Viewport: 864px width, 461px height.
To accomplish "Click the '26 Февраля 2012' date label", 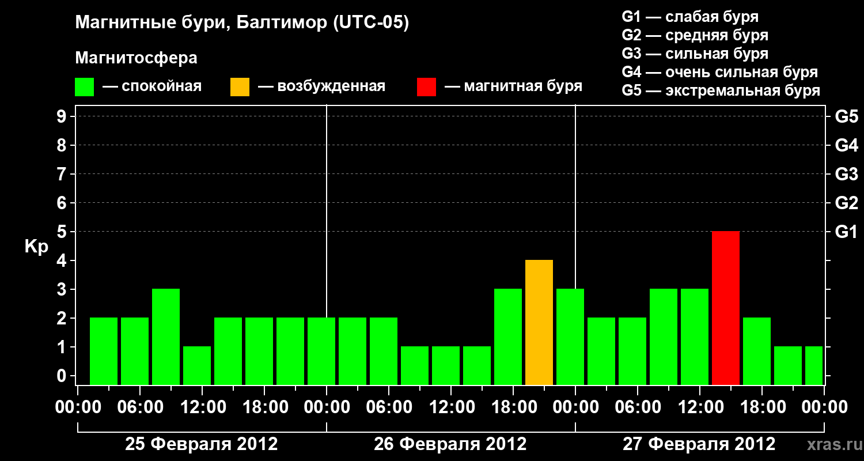I will click(x=450, y=444).
